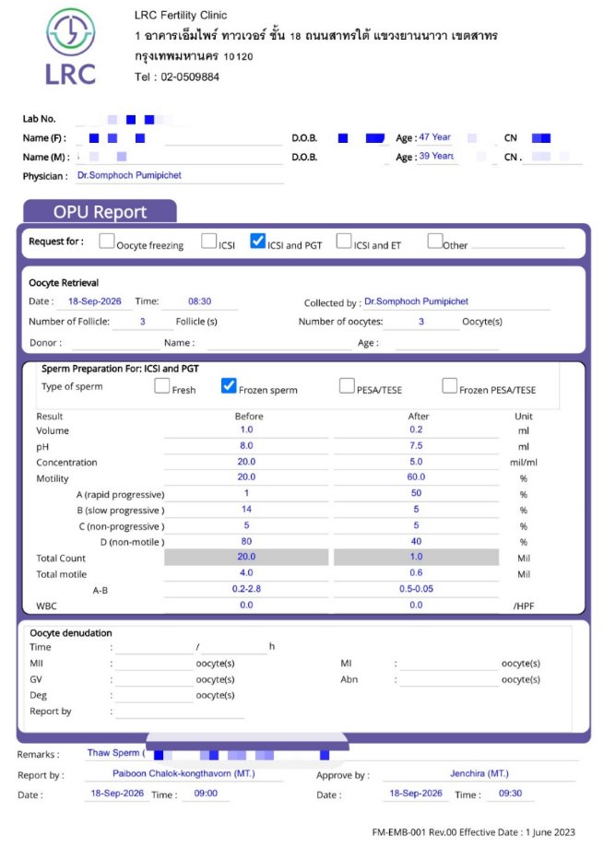Click the MI oocyte count field
604x847 pixels.
click(449, 664)
